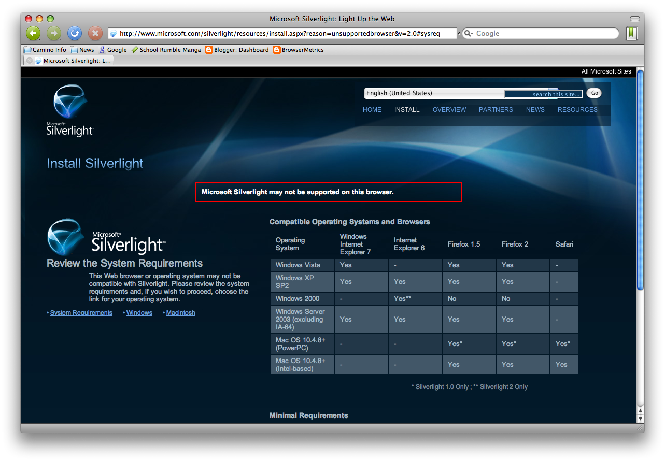The image size is (665, 461).
Task: Open the OVERVIEW navigation item
Action: (449, 110)
